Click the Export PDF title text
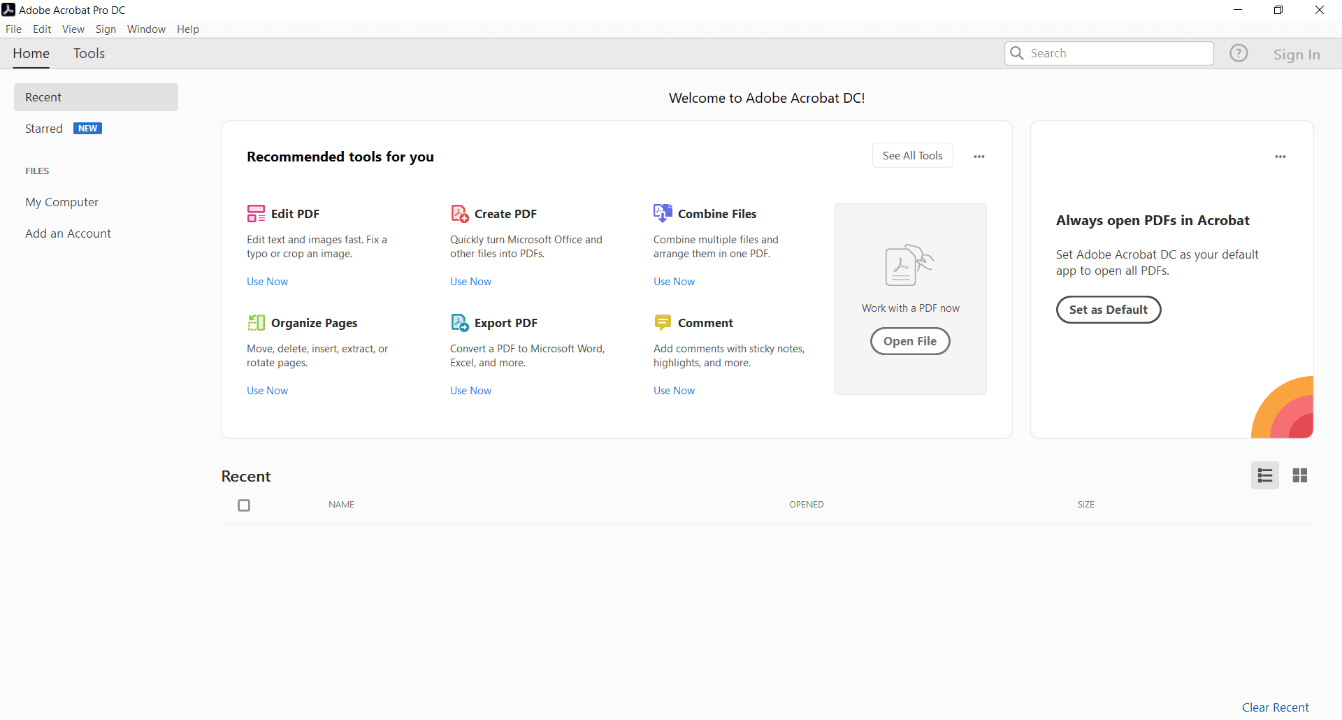The height and width of the screenshot is (720, 1342). click(505, 323)
